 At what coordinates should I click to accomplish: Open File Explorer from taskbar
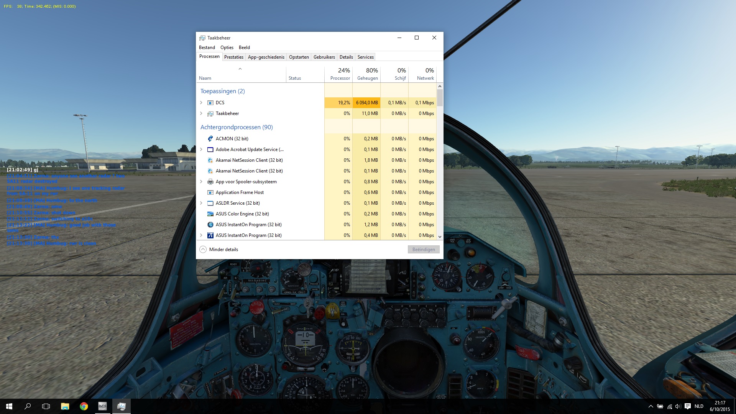pos(65,406)
